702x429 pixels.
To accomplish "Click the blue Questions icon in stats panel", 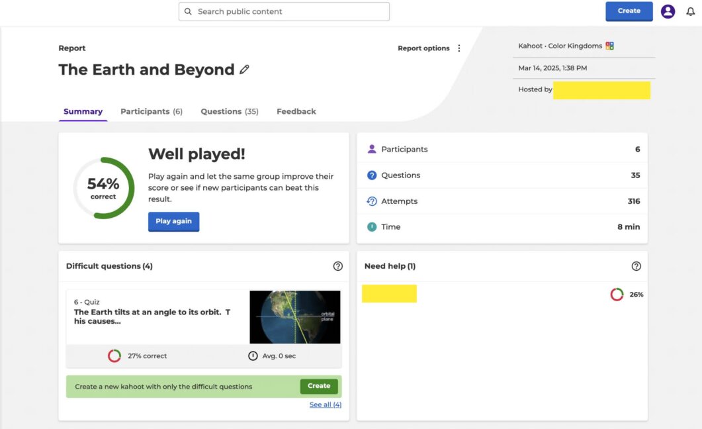I will [372, 175].
